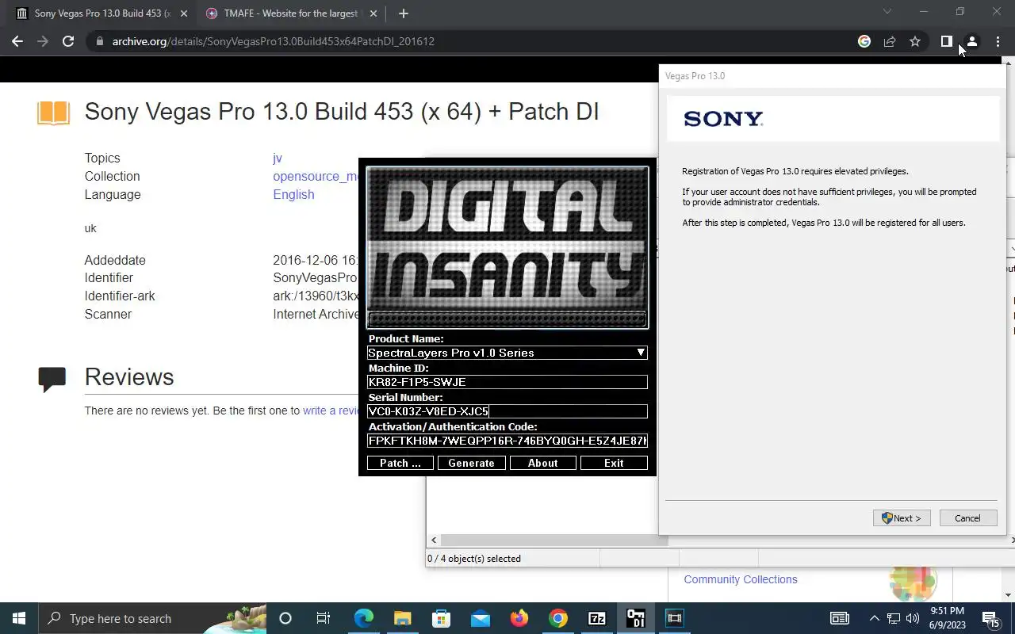The image size is (1015, 634).
Task: Reload the archive.org page
Action: pyautogui.click(x=68, y=41)
